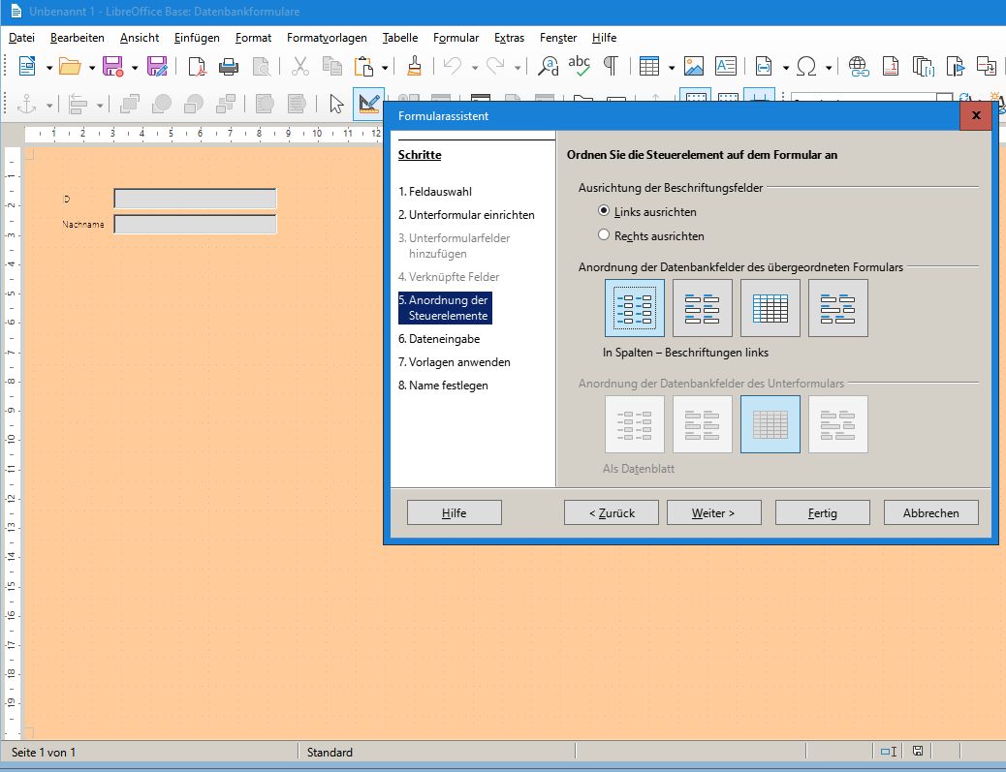This screenshot has width=1006, height=772.
Task: Open the Anchor dropdown arrow
Action: [48, 106]
